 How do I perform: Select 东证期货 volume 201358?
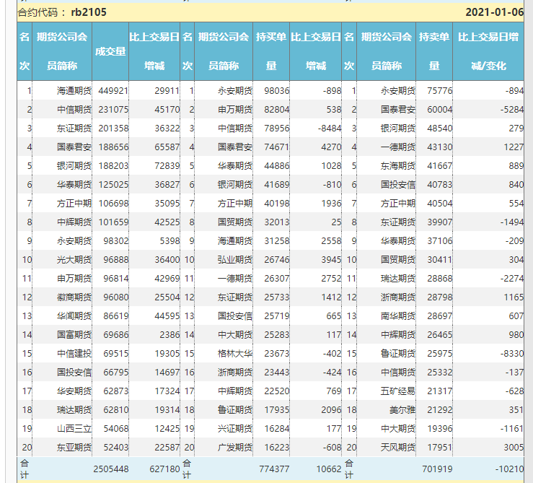pos(113,128)
